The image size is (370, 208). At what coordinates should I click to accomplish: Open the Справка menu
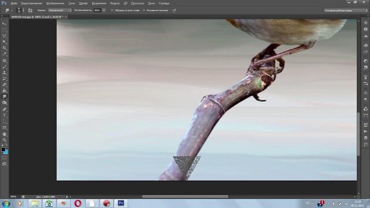point(164,3)
